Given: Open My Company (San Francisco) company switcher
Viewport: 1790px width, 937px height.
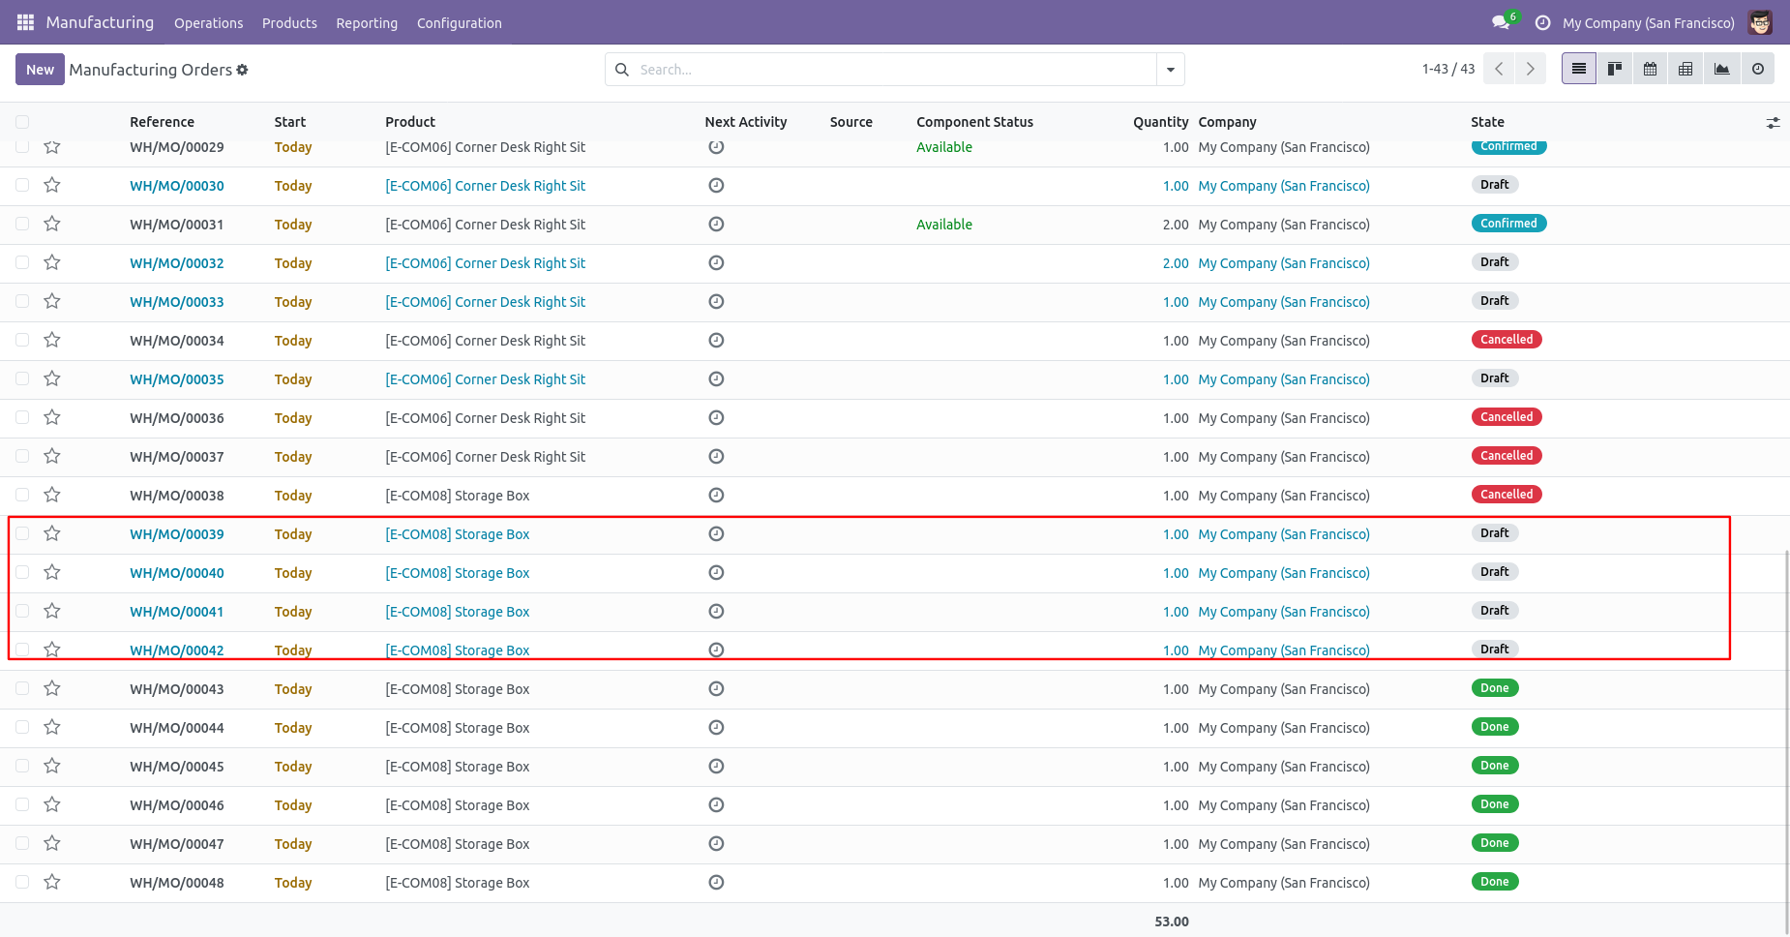Looking at the screenshot, I should (1649, 23).
